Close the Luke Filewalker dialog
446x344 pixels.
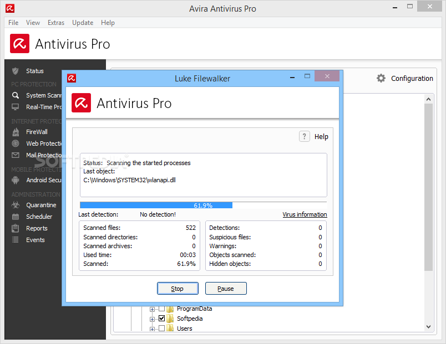tap(327, 76)
